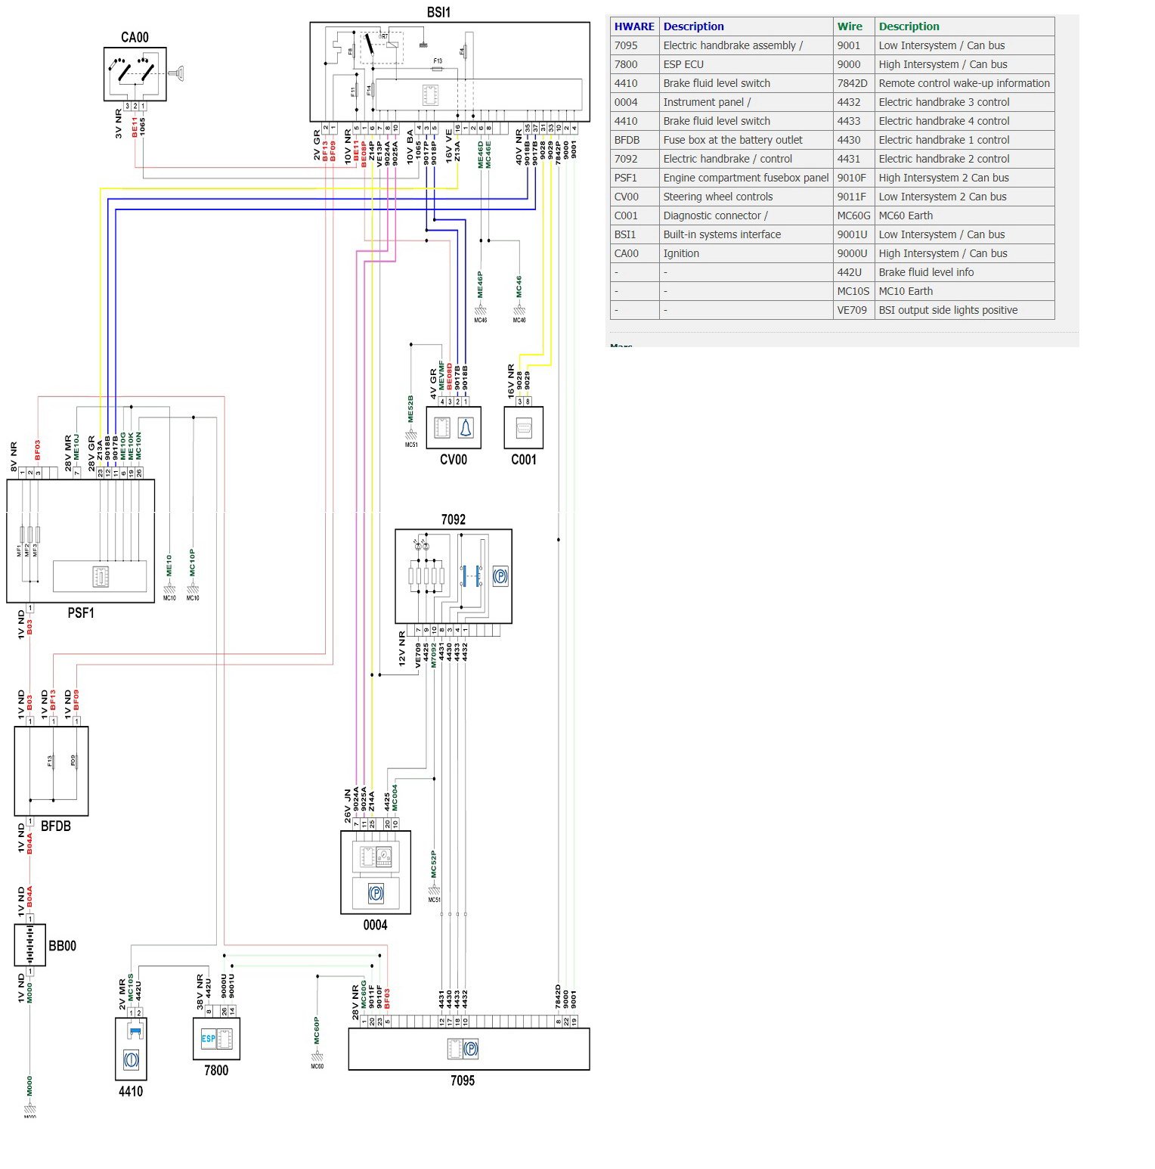The width and height of the screenshot is (1155, 1169).
Task: Click the BB00 battery label
Action: [x=62, y=945]
